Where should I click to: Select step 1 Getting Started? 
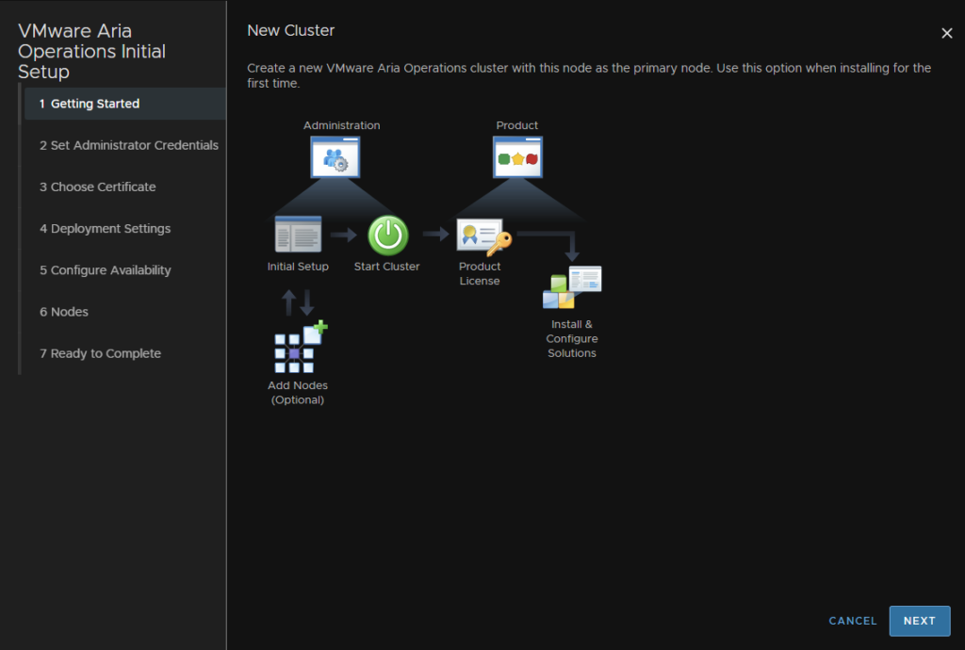pyautogui.click(x=125, y=104)
